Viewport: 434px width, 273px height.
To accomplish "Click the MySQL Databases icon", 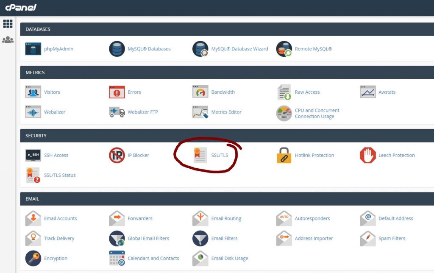I will pos(117,49).
